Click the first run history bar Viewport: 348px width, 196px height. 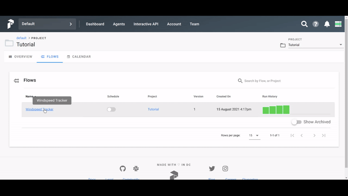(x=266, y=110)
